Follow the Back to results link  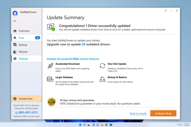(x=138, y=113)
